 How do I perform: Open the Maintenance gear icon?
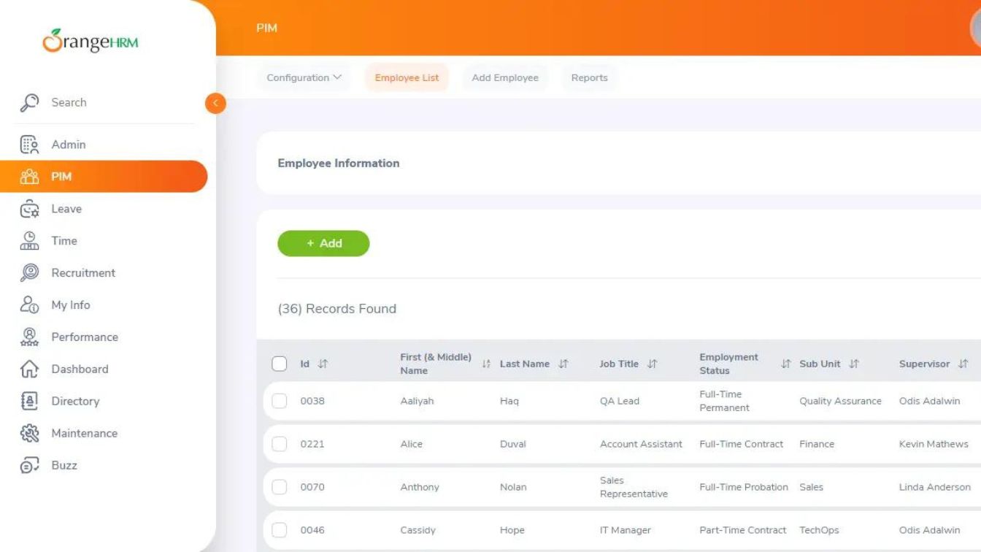click(x=30, y=433)
